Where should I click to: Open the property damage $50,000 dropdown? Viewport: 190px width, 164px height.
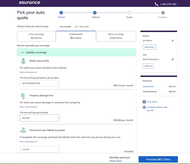point(39,118)
